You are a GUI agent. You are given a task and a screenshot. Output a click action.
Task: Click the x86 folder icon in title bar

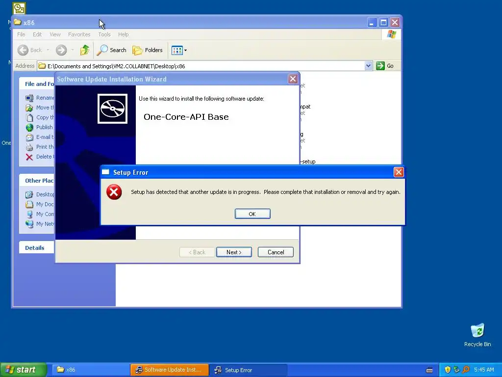[x=18, y=23]
